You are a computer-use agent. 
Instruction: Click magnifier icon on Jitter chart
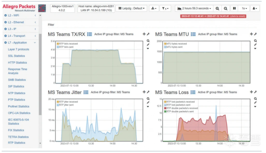click(148, 99)
